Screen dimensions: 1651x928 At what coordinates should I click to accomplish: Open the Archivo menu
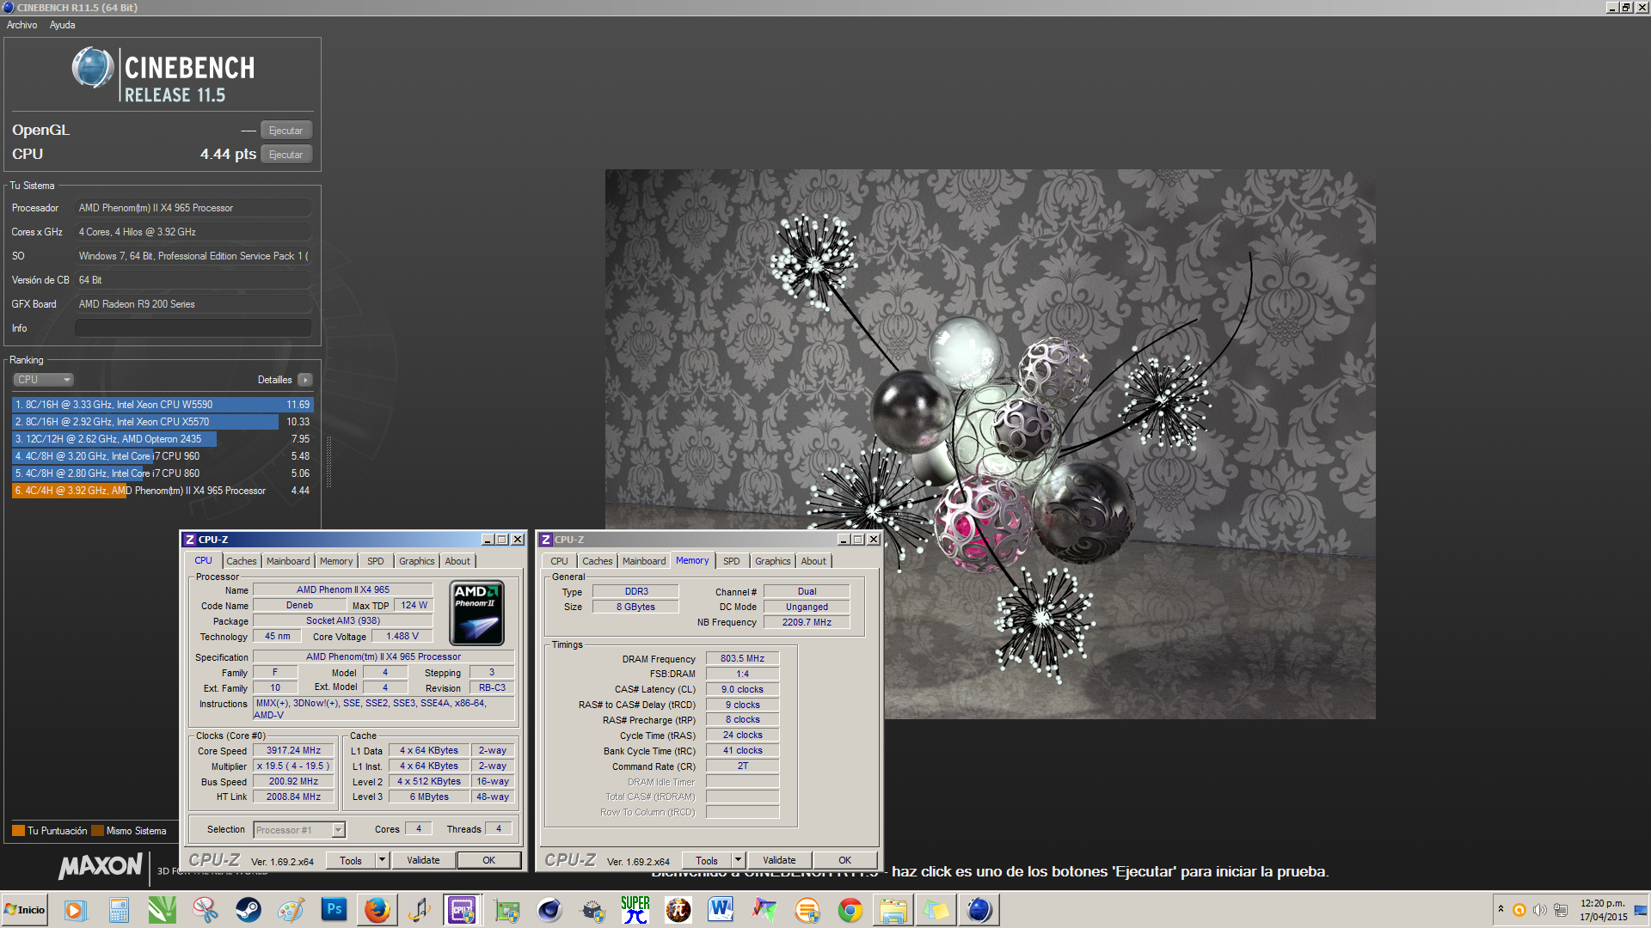coord(22,25)
